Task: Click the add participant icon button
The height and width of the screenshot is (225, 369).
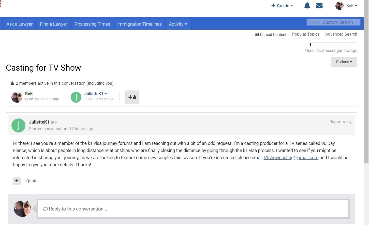Action: [x=132, y=97]
